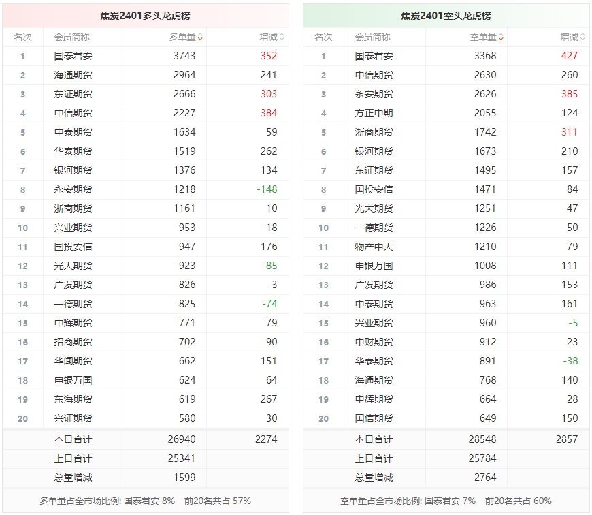The width and height of the screenshot is (592, 515).
Task: Sort short table by 增减 arrows
Action: click(582, 37)
